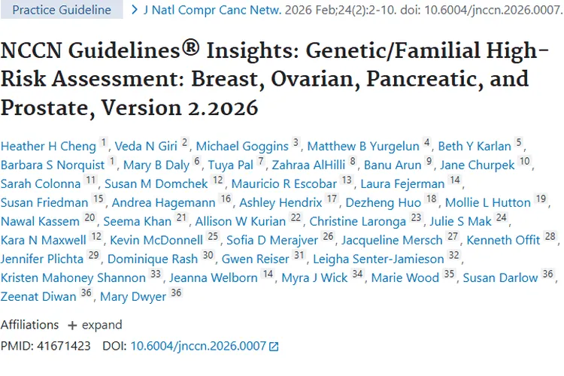Open author Michael Goggins' profile link
The width and height of the screenshot is (564, 376).
[242, 146]
